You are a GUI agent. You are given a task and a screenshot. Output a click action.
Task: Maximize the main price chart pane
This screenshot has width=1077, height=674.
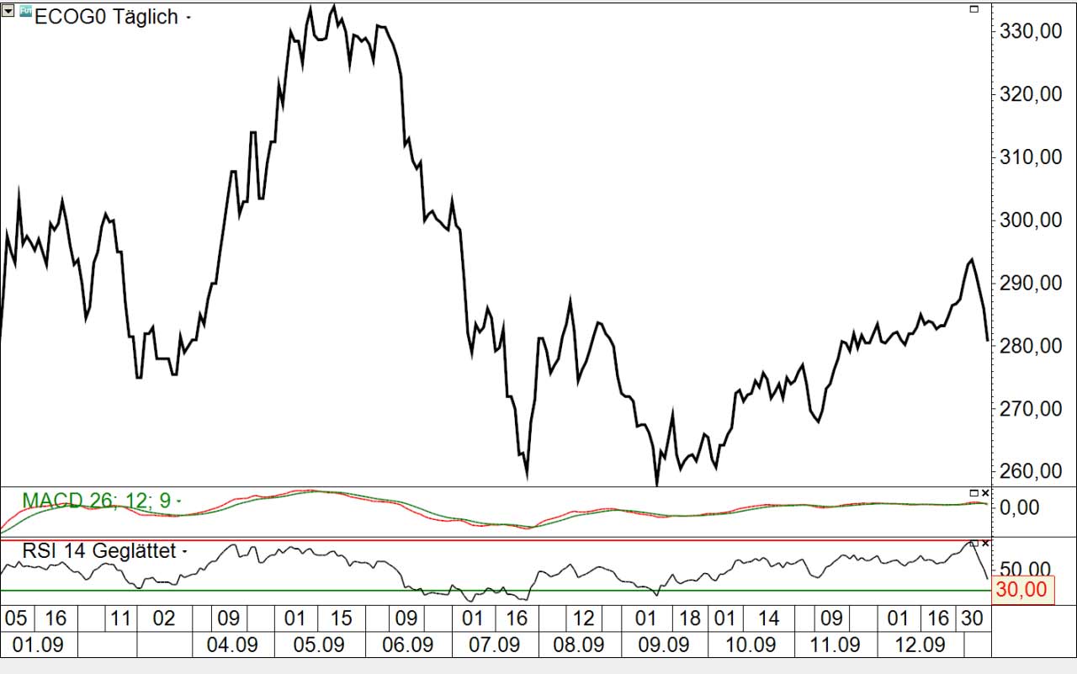[974, 8]
